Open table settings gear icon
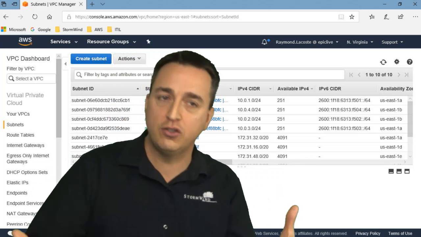Image resolution: width=421 pixels, height=237 pixels. [397, 62]
